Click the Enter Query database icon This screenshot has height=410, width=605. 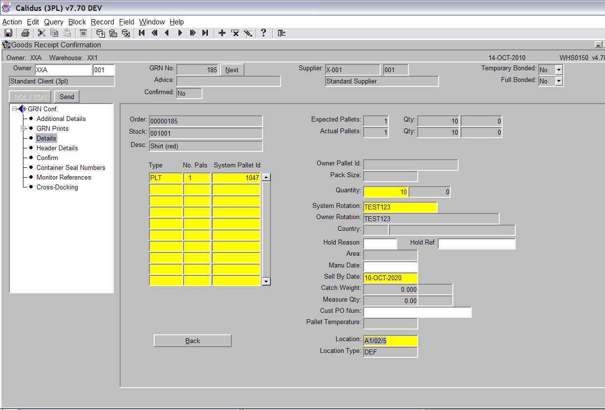[101, 33]
